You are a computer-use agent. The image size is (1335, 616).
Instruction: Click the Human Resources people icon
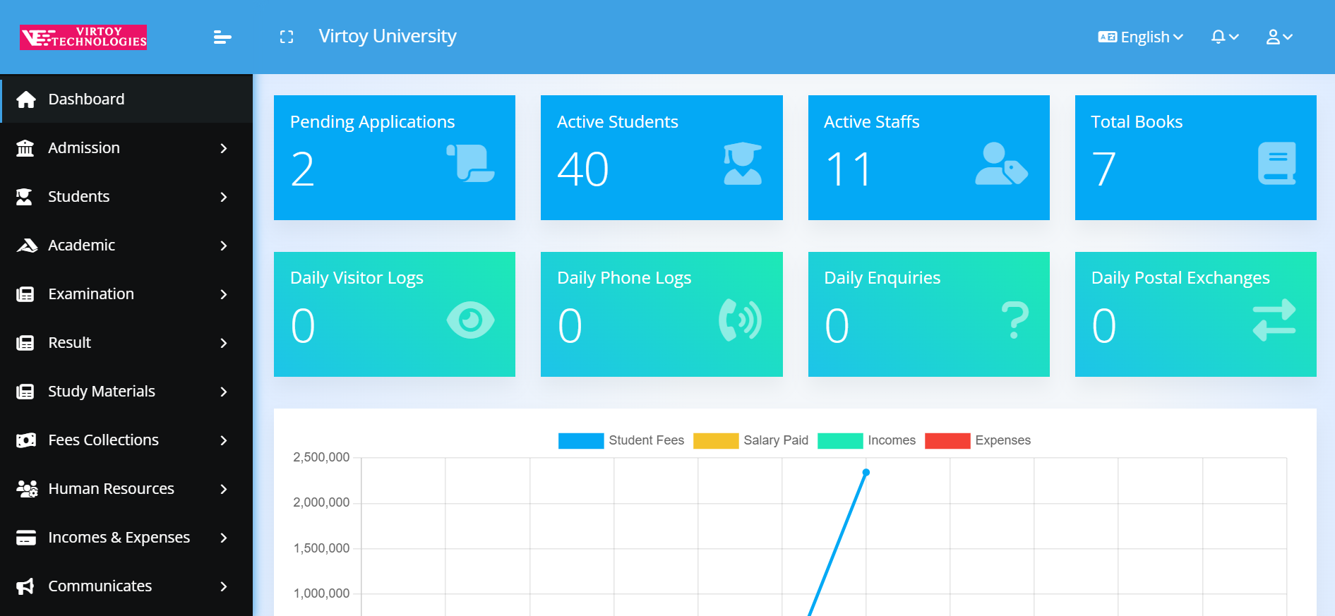(27, 489)
